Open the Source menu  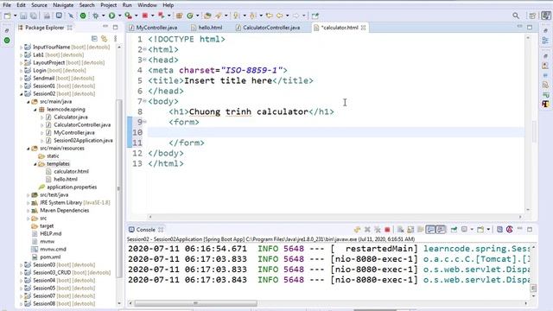[39, 5]
